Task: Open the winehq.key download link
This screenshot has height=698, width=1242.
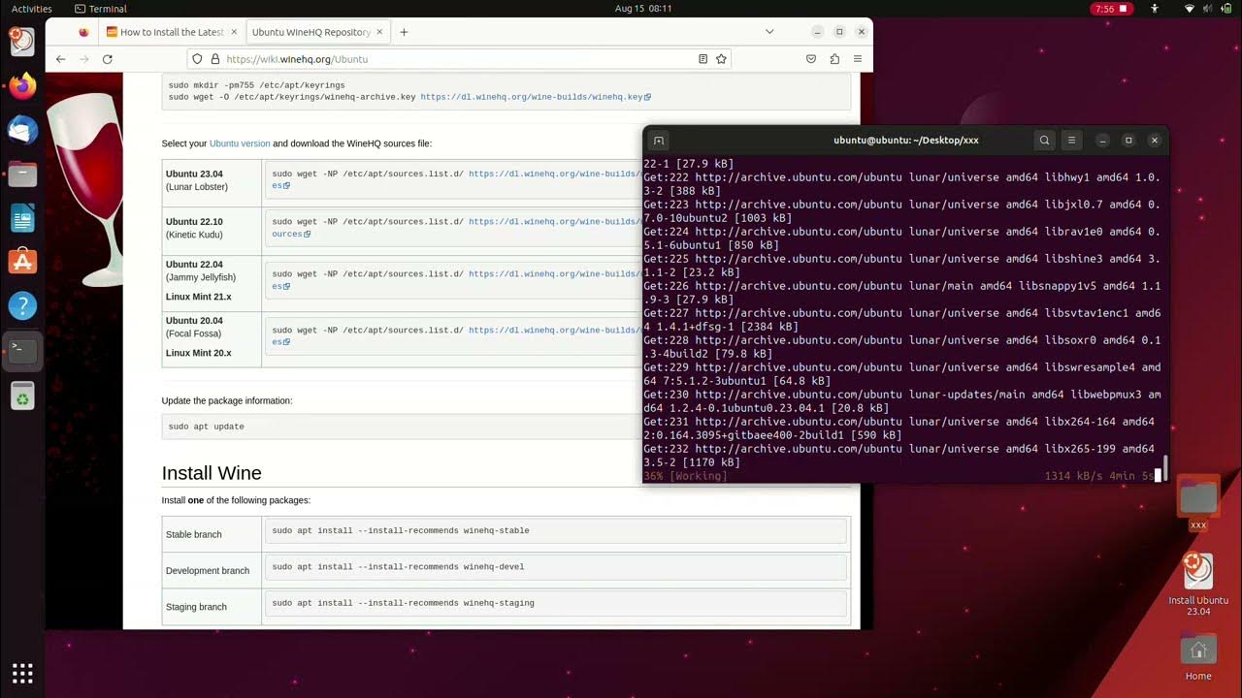Action: (536, 97)
